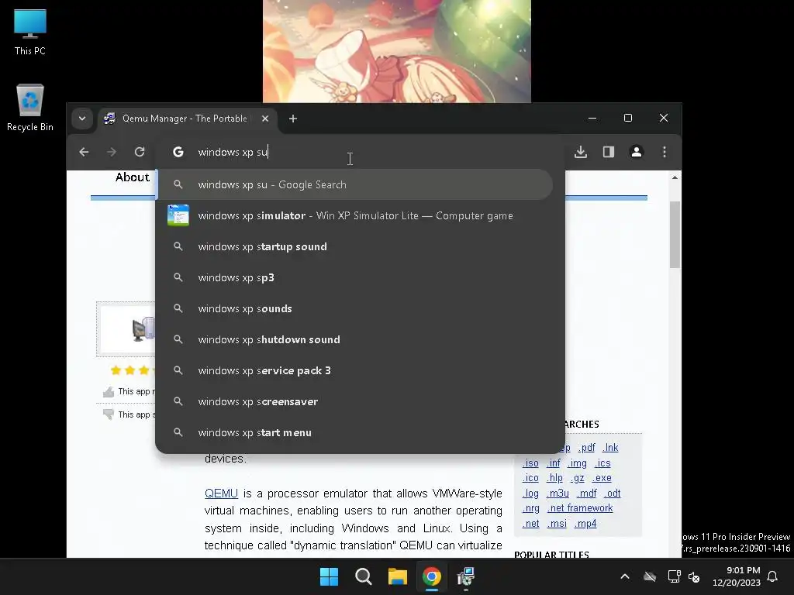The height and width of the screenshot is (595, 794).
Task: Choose the 'windows xp simulator' suggestion
Action: (x=354, y=215)
